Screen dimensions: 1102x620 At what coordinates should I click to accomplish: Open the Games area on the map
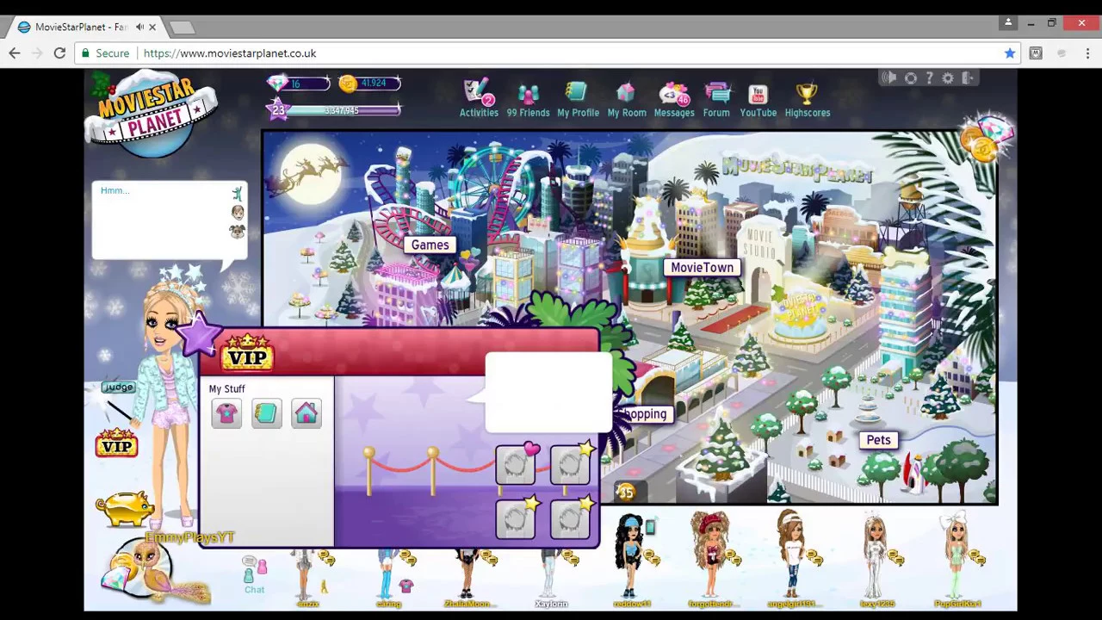(430, 245)
